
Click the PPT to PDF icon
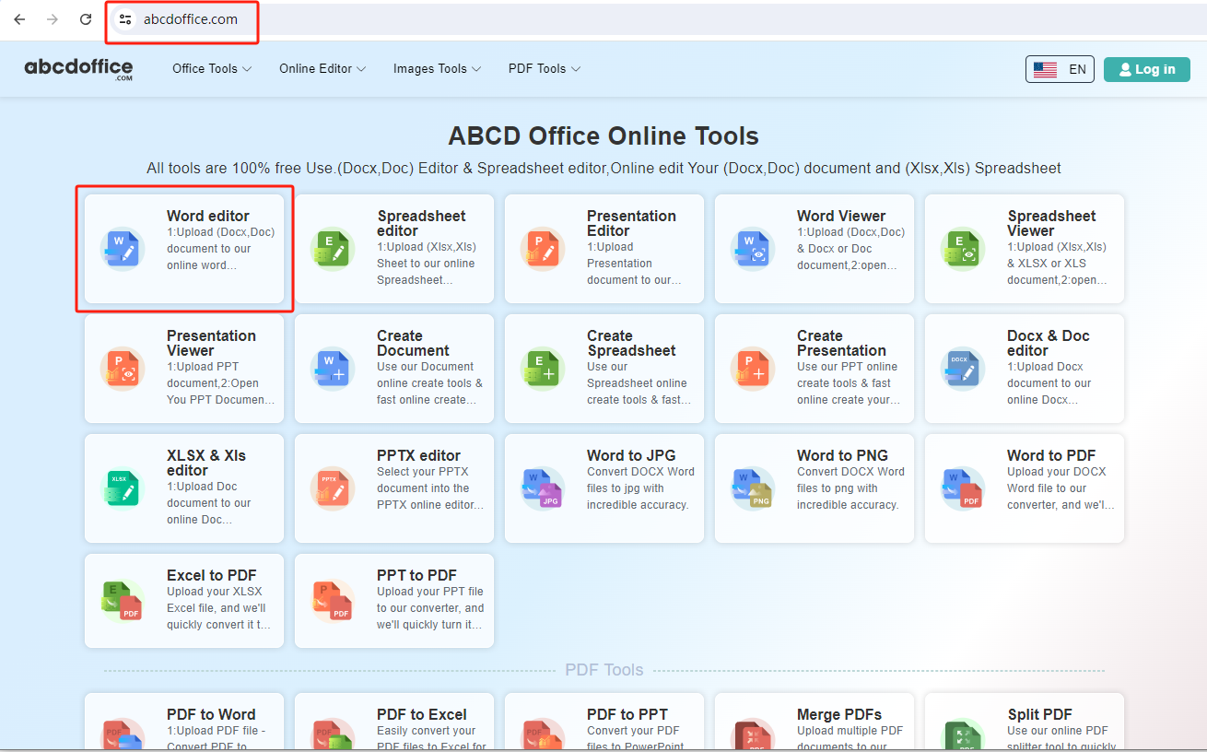tap(333, 601)
